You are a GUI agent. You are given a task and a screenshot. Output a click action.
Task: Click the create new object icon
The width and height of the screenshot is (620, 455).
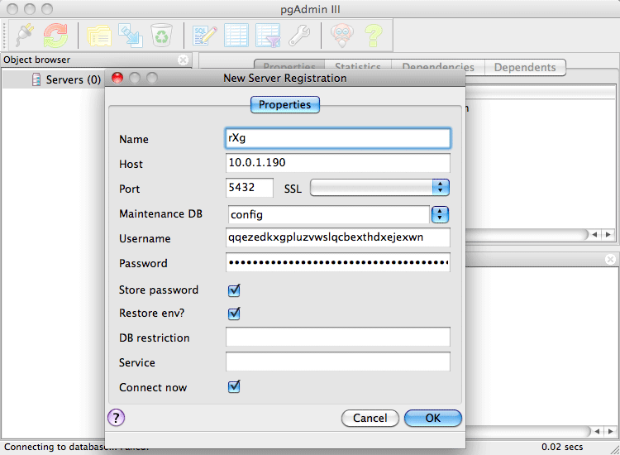coord(131,36)
